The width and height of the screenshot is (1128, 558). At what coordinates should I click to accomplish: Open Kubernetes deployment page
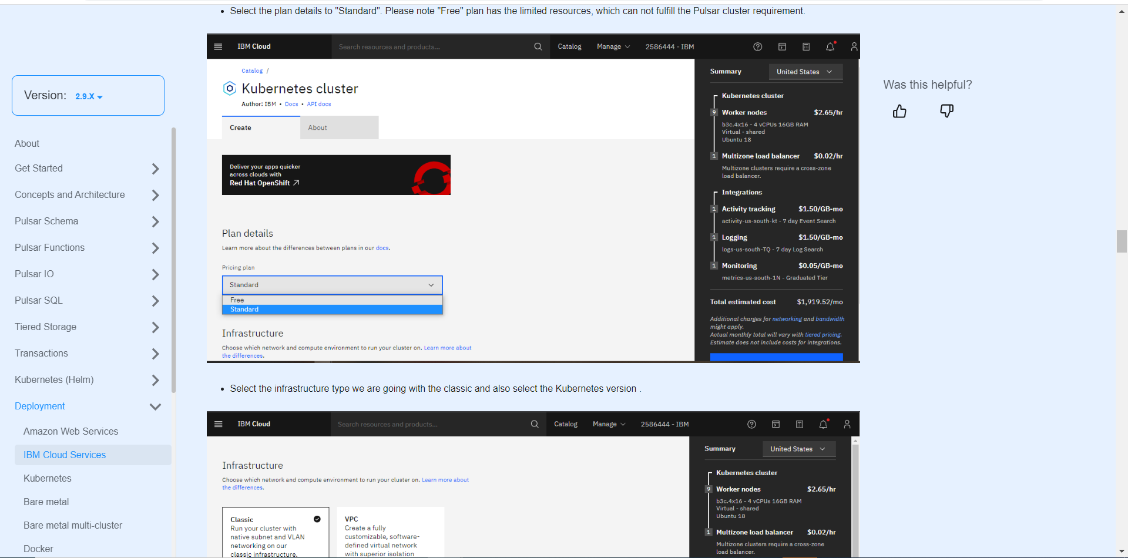coord(48,478)
